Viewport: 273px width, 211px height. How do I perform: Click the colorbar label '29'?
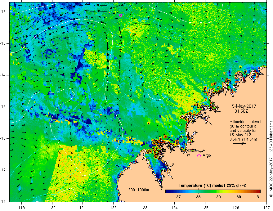(218, 197)
